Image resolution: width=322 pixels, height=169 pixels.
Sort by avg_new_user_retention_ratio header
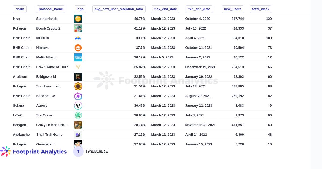119,9
